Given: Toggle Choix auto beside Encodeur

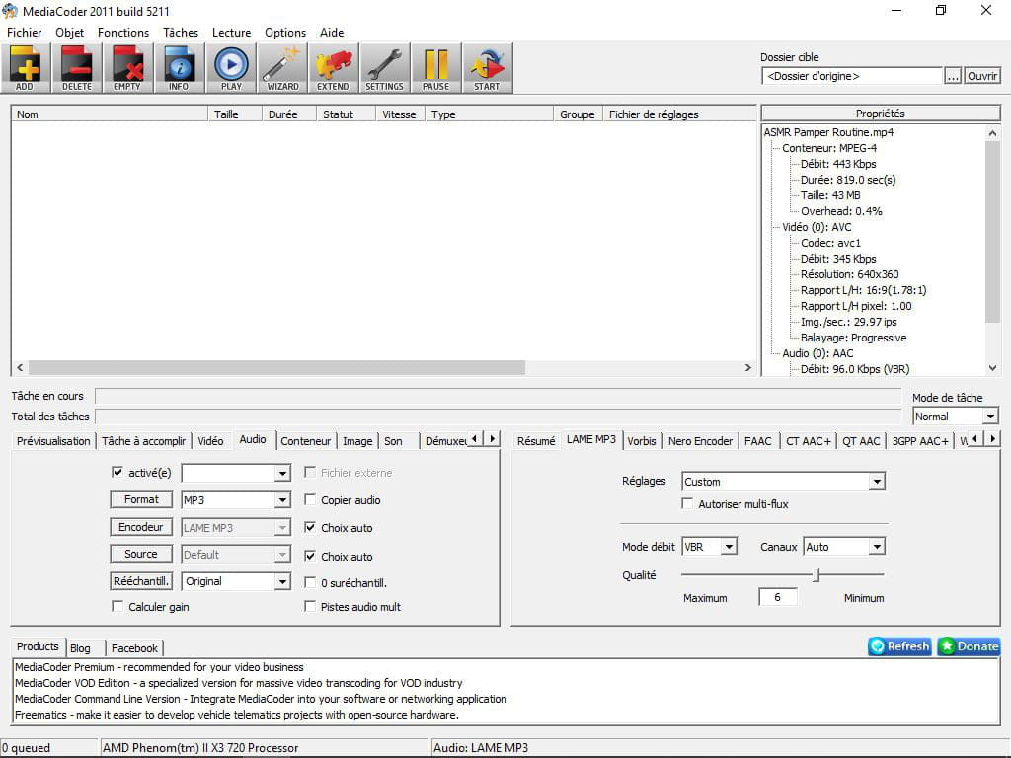Looking at the screenshot, I should [310, 527].
